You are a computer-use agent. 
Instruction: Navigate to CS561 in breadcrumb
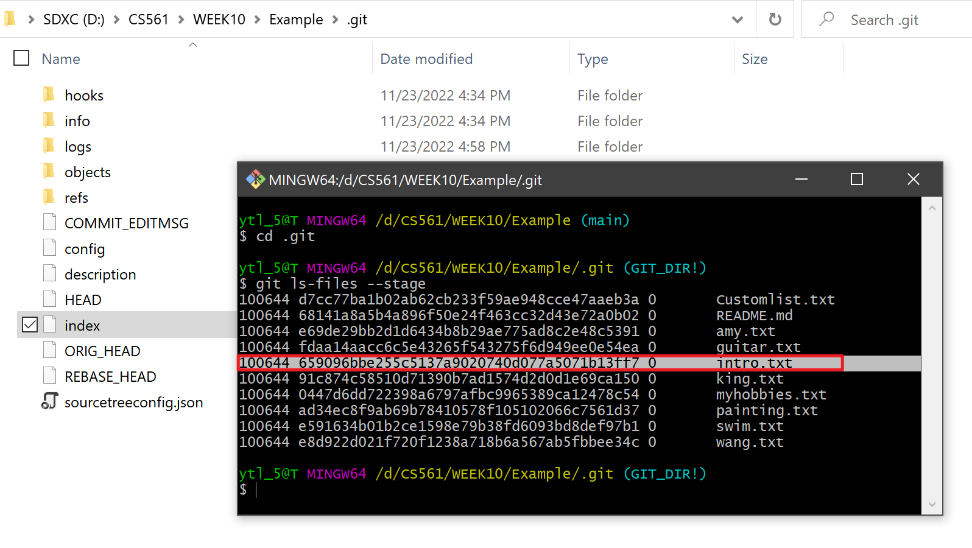click(x=148, y=19)
